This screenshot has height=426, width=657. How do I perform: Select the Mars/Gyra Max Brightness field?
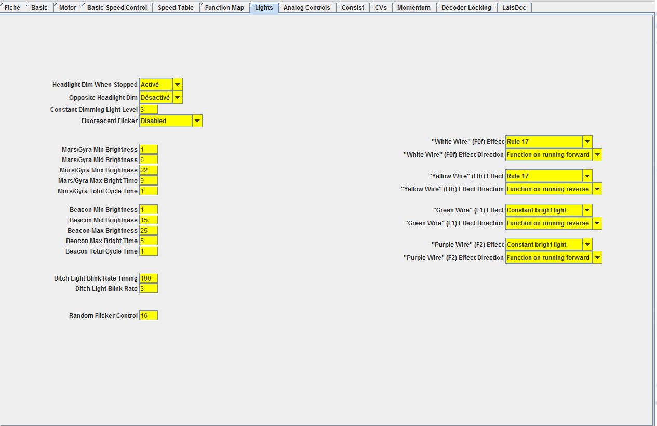[x=149, y=170]
